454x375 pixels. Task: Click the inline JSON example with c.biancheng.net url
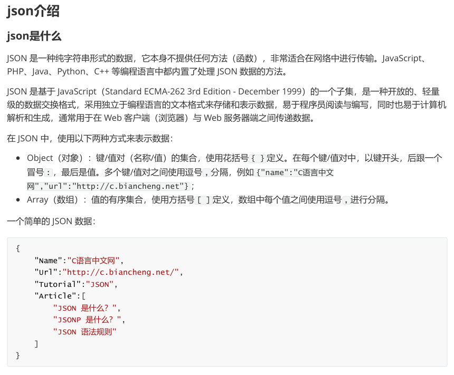pos(180,179)
